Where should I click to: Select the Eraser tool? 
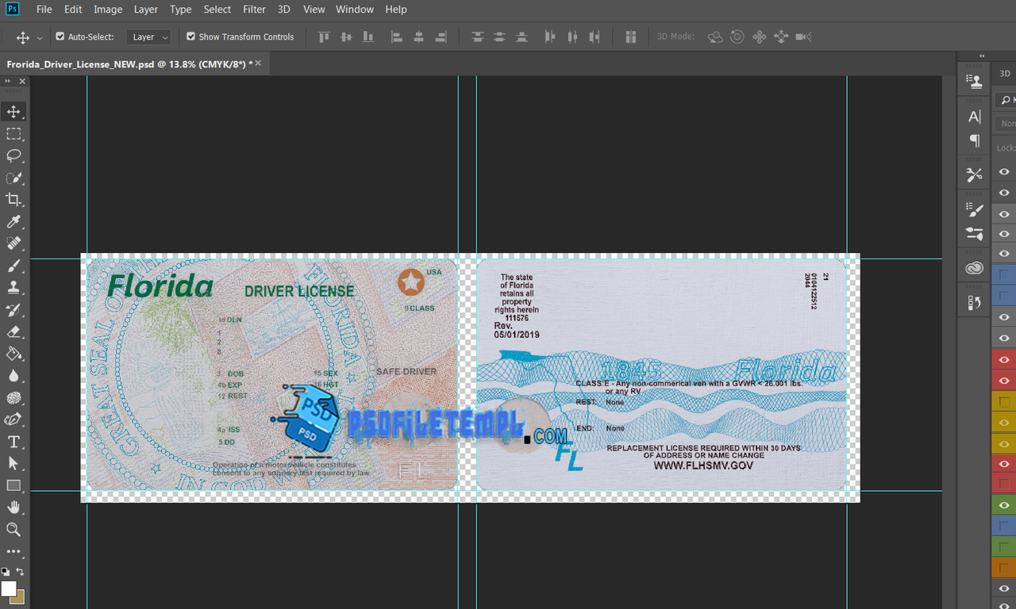tap(14, 331)
